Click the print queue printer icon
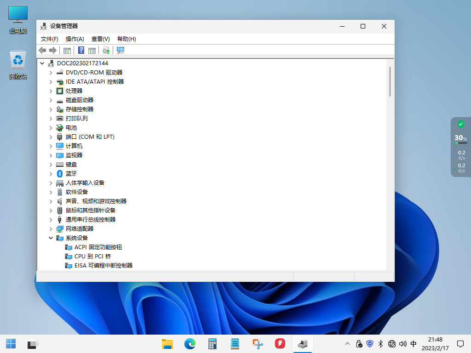471x353 pixels. pos(60,119)
